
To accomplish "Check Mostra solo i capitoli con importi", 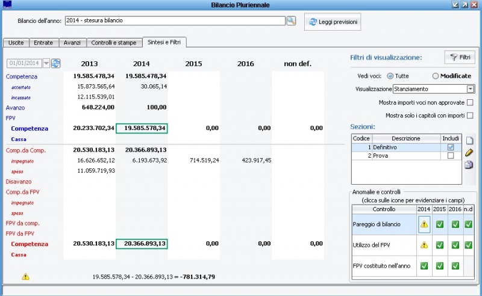I will coord(470,116).
